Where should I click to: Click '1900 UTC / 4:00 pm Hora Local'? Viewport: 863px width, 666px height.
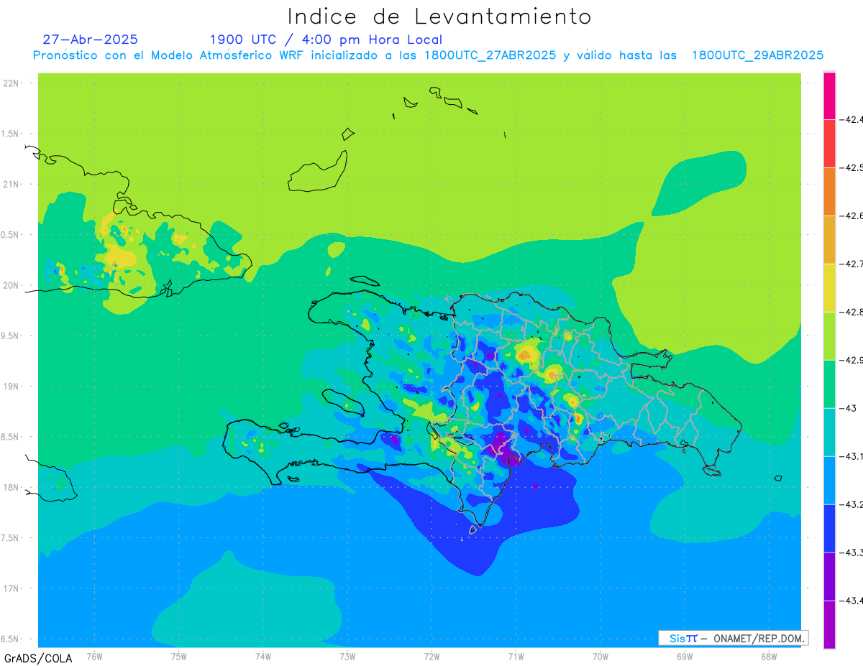(x=326, y=40)
